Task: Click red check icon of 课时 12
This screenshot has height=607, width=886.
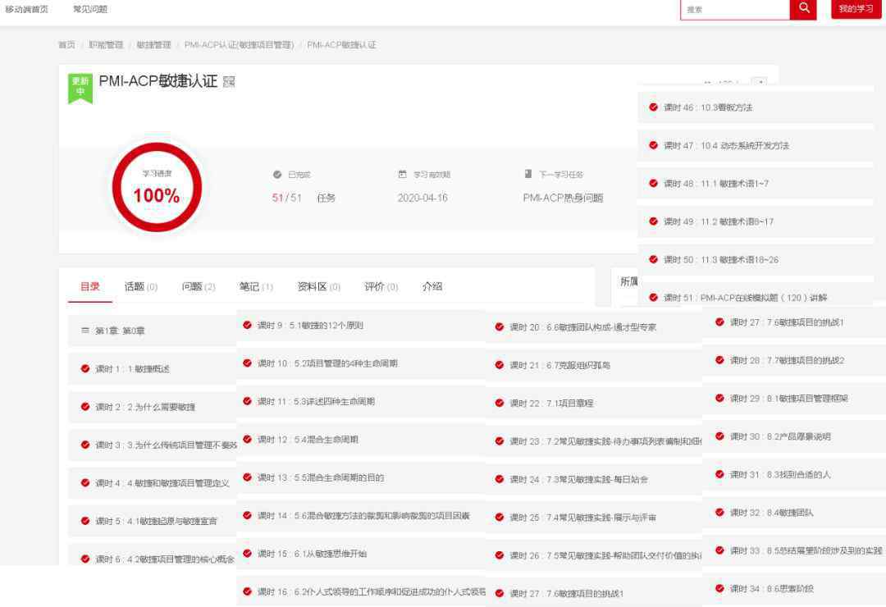Action: pyautogui.click(x=247, y=439)
